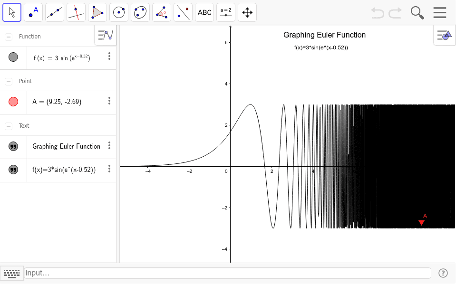
Task: Select the Move arrow tool
Action: 12,12
